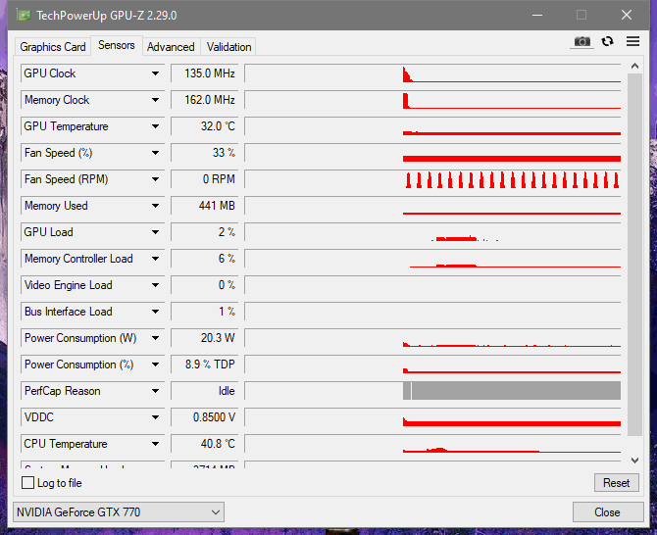Minimize the GPU-Z window
Image resolution: width=657 pixels, height=535 pixels.
[537, 16]
